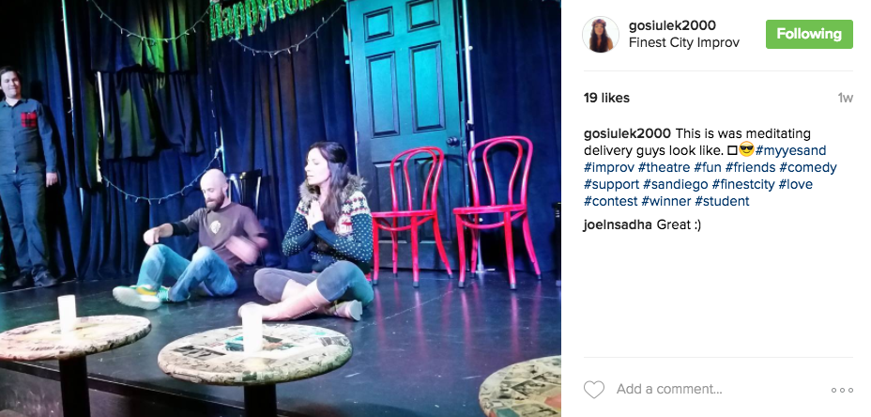Open the #improv hashtag
Screen dimensions: 871x417
[x=609, y=167]
